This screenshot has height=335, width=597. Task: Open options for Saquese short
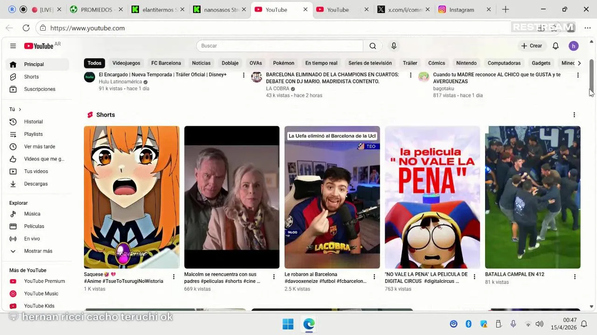click(174, 277)
